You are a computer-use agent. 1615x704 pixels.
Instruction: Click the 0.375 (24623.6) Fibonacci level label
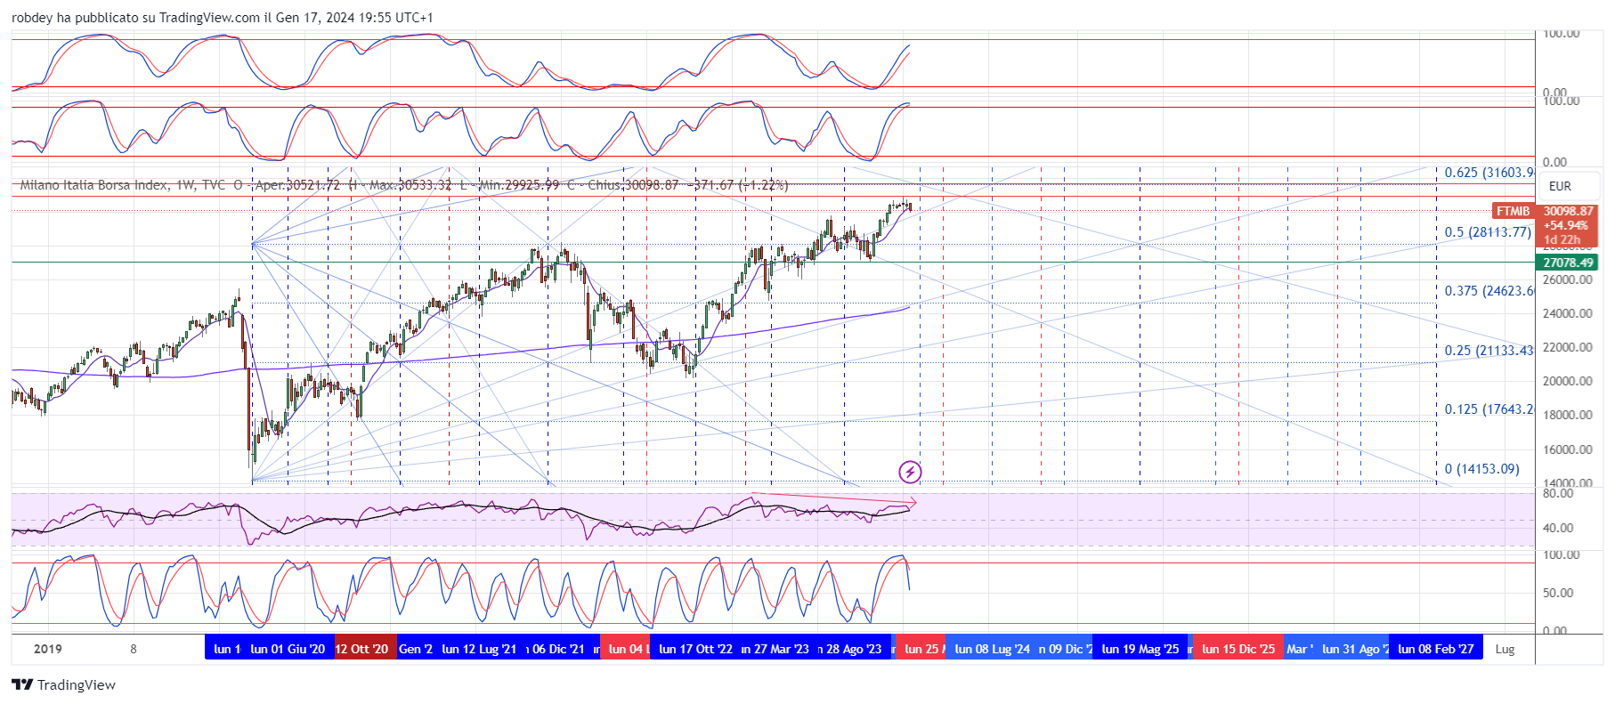1489,291
